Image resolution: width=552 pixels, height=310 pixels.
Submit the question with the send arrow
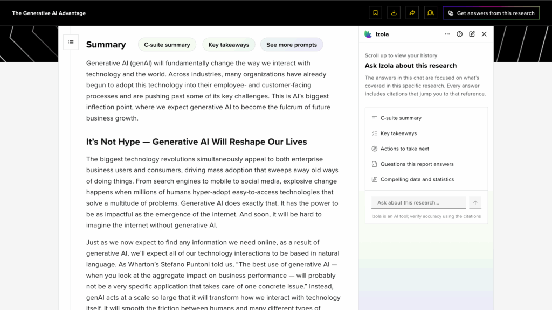point(475,202)
